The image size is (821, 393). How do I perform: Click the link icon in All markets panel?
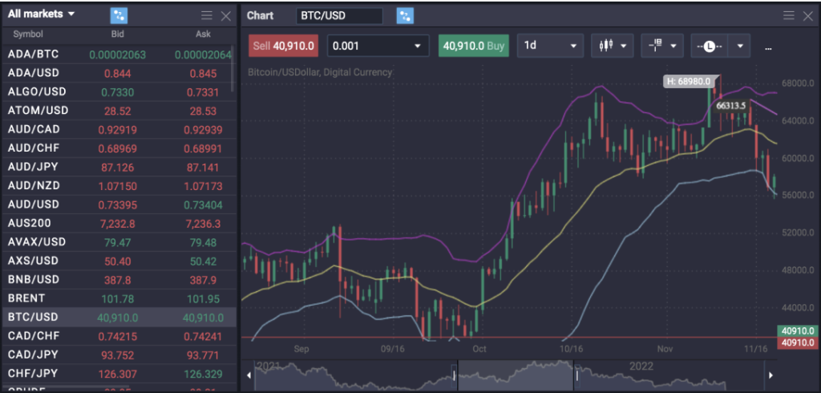[x=119, y=15]
